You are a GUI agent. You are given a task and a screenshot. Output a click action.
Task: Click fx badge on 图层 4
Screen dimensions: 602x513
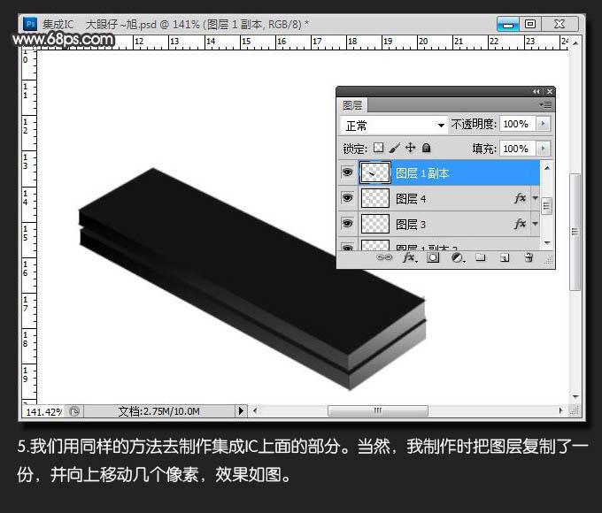pyautogui.click(x=520, y=198)
